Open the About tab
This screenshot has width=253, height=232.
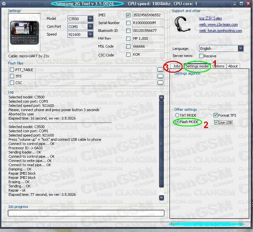pyautogui.click(x=233, y=66)
